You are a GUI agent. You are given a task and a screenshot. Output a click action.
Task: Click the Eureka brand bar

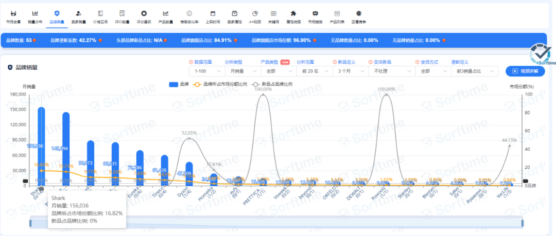(x=140, y=168)
